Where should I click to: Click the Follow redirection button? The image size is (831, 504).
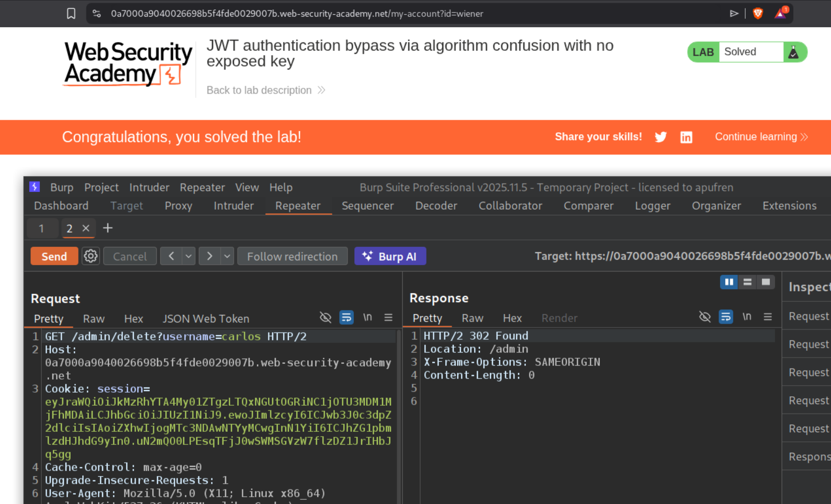pyautogui.click(x=292, y=256)
